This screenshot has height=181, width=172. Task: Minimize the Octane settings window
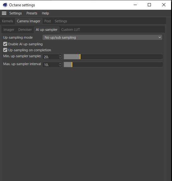pyautogui.click(x=135, y=5)
